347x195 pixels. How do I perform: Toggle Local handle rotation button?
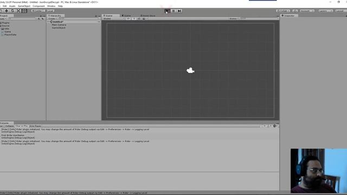click(x=49, y=11)
